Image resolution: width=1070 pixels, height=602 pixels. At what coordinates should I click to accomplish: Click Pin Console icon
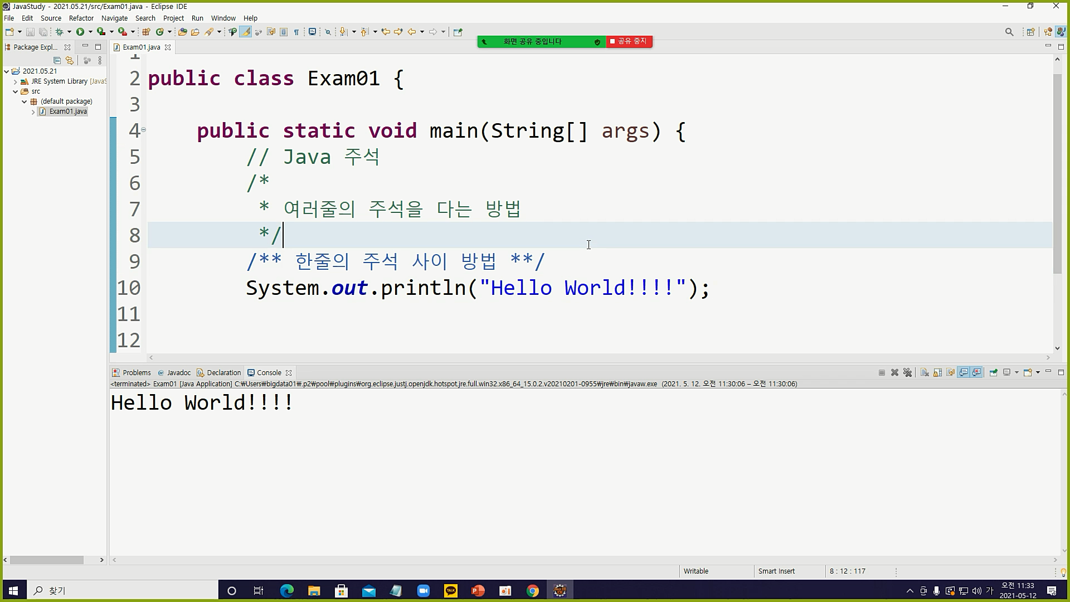[x=993, y=372]
